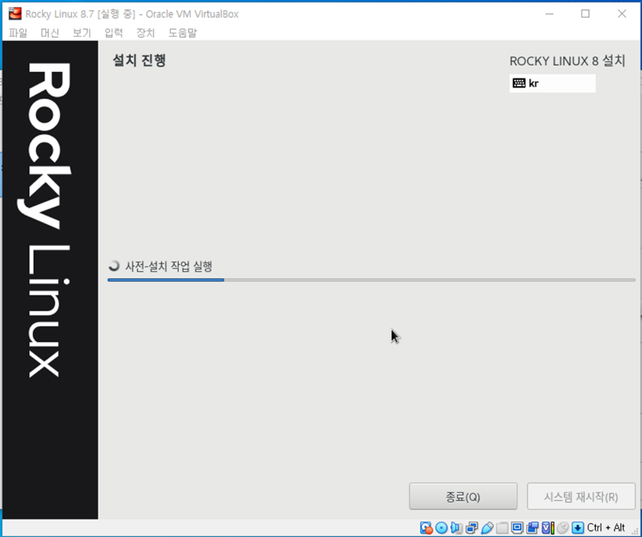Click the installation progress bar
Screen dimensions: 642x537
pyautogui.click(x=371, y=280)
